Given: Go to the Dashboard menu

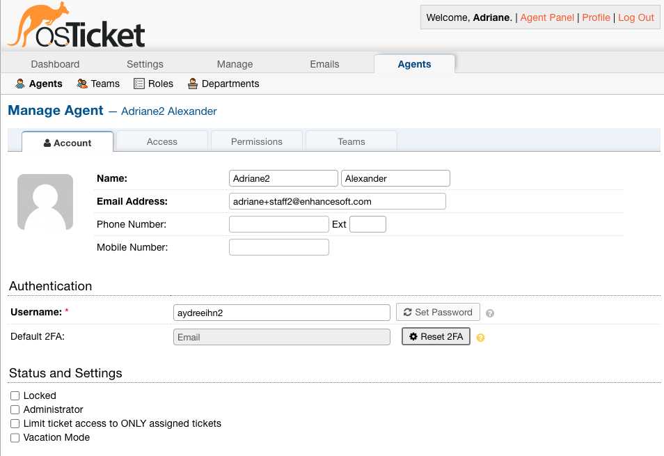Looking at the screenshot, I should 55,64.
